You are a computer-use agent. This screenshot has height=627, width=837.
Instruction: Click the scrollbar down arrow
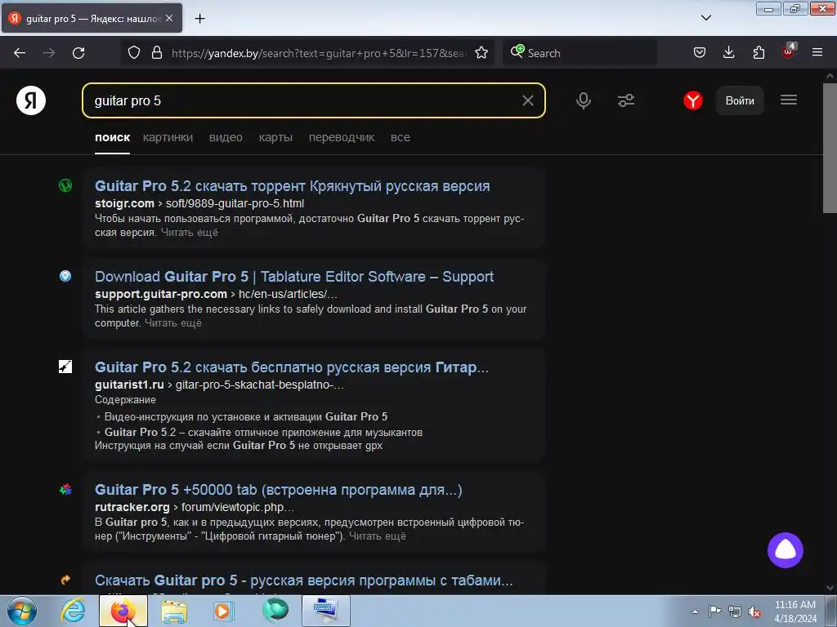click(830, 588)
